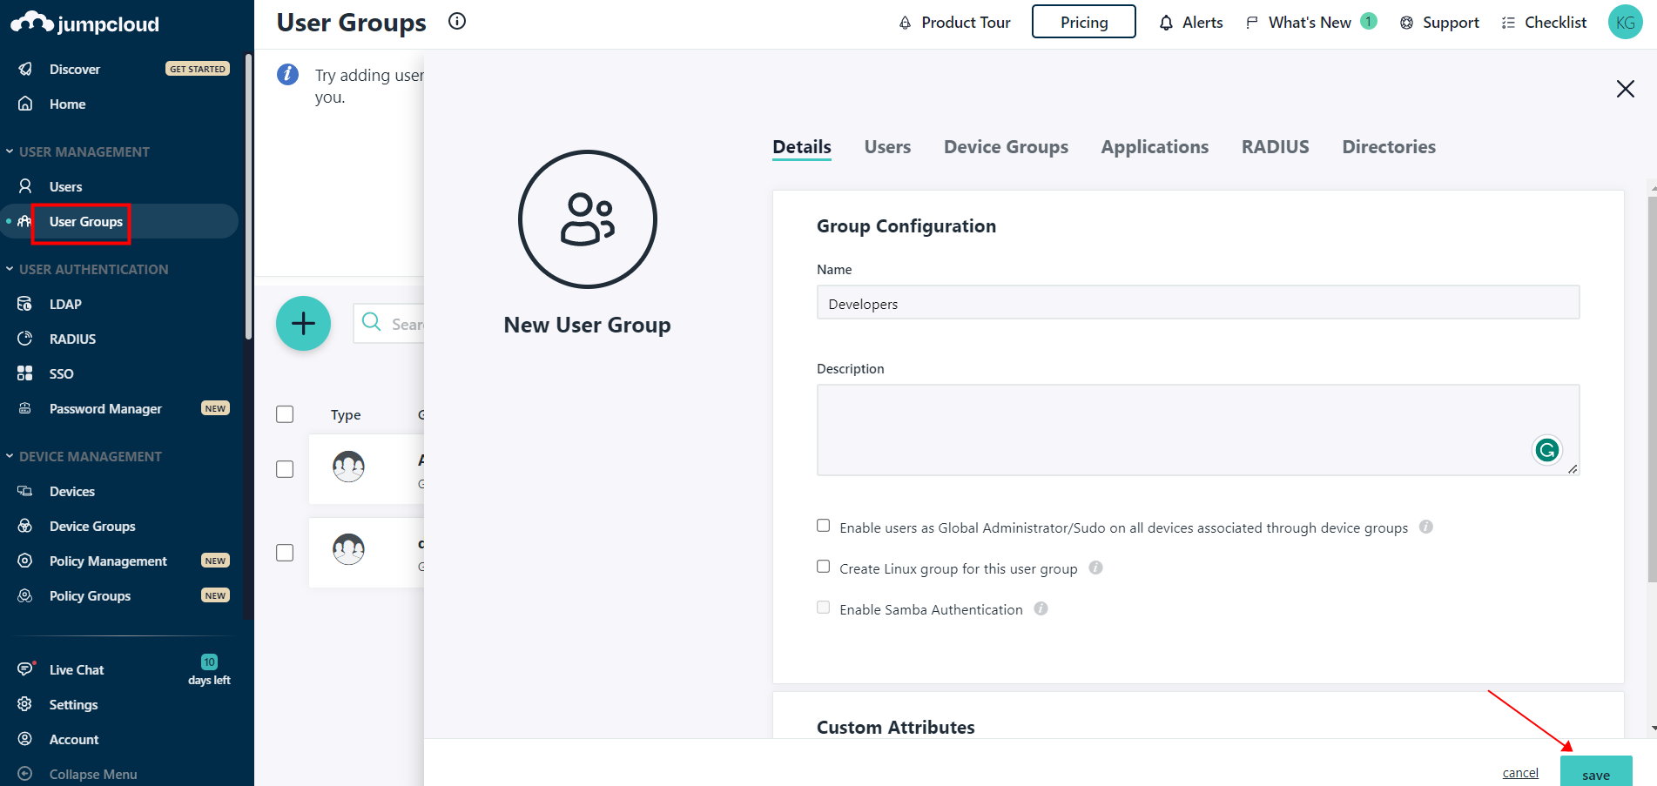Click the Password Manager icon
Screen dimensions: 1657x786
(25, 408)
